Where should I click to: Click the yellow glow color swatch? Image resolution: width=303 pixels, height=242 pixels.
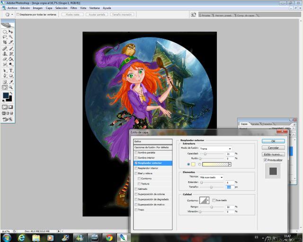[193, 164]
